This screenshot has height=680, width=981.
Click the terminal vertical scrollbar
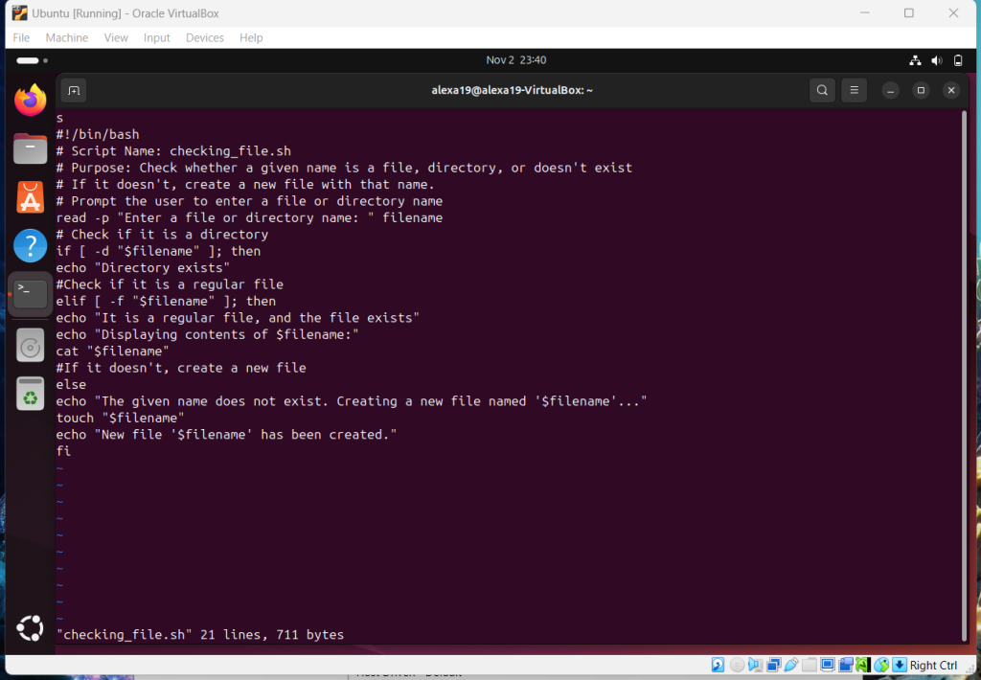click(x=964, y=374)
